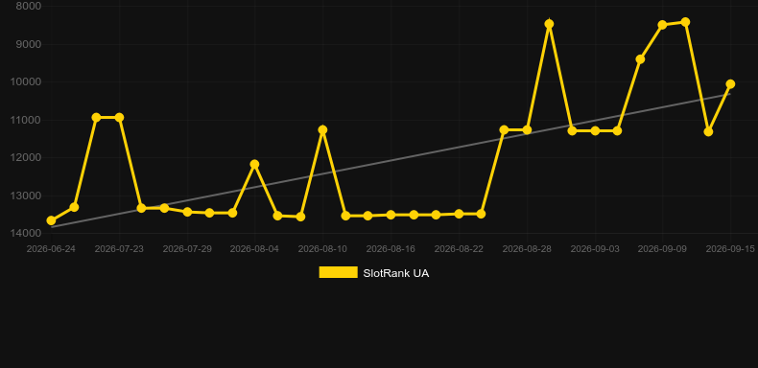This screenshot has width=758, height=368.
Task: Select the data point above 2026-08-16
Action: tap(391, 215)
